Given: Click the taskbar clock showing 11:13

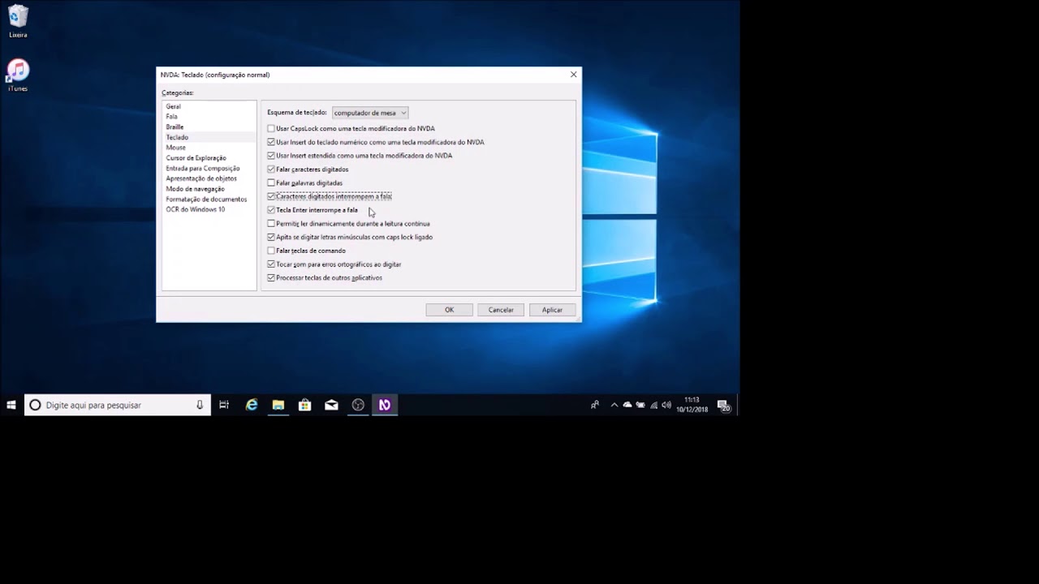Looking at the screenshot, I should (692, 405).
